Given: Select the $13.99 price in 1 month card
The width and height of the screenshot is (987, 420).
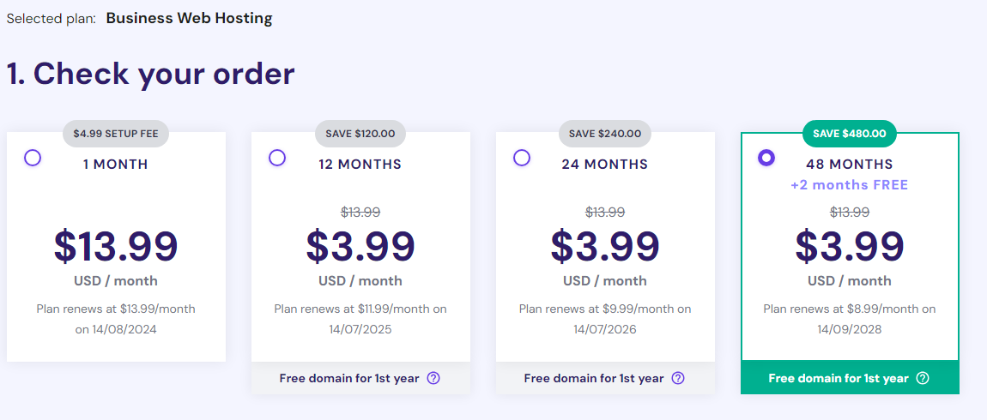Looking at the screenshot, I should coord(116,246).
